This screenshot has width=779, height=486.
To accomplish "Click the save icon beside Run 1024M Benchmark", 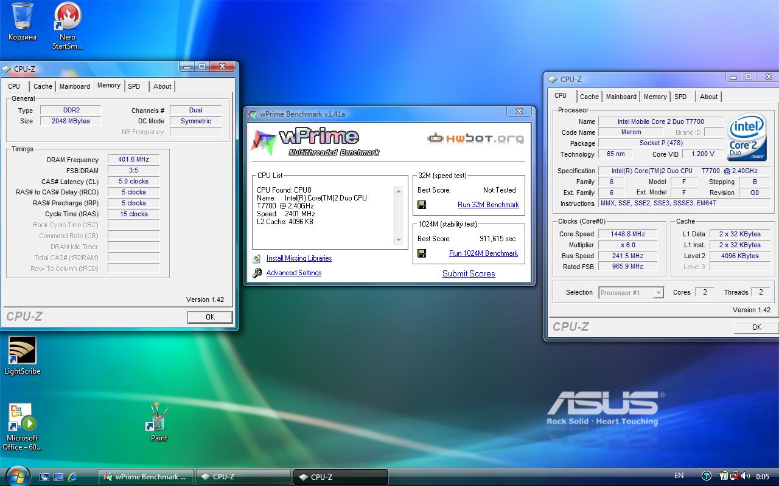I will (x=422, y=253).
